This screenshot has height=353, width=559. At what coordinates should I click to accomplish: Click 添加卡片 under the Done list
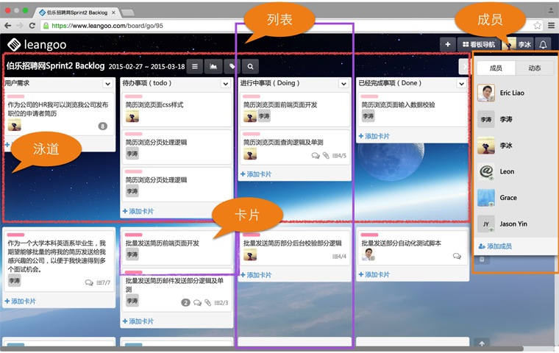[377, 137]
